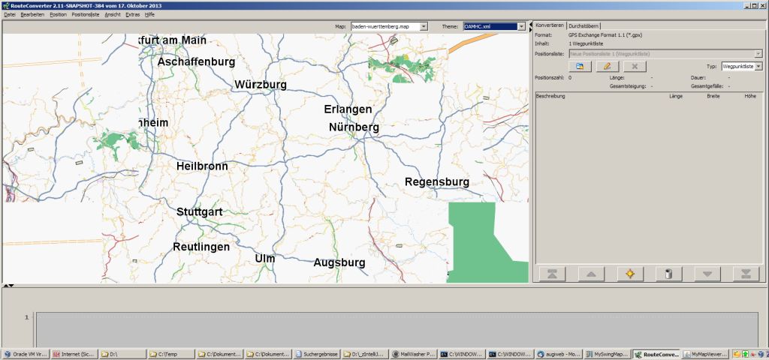The width and height of the screenshot is (769, 360).
Task: Click the X delete position list button
Action: tap(635, 66)
